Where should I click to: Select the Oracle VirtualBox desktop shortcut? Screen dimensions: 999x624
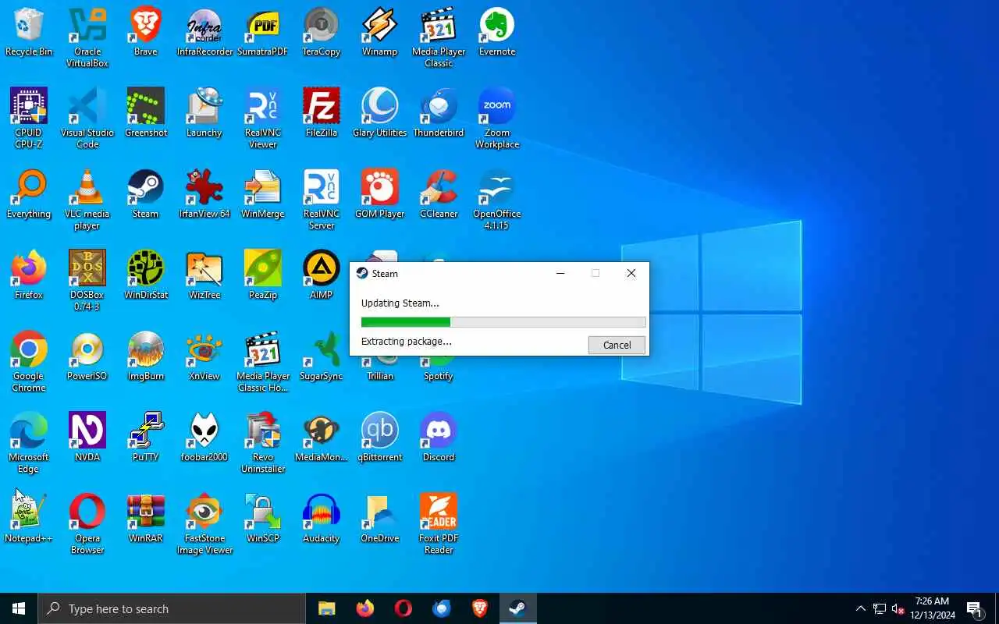coord(87,37)
